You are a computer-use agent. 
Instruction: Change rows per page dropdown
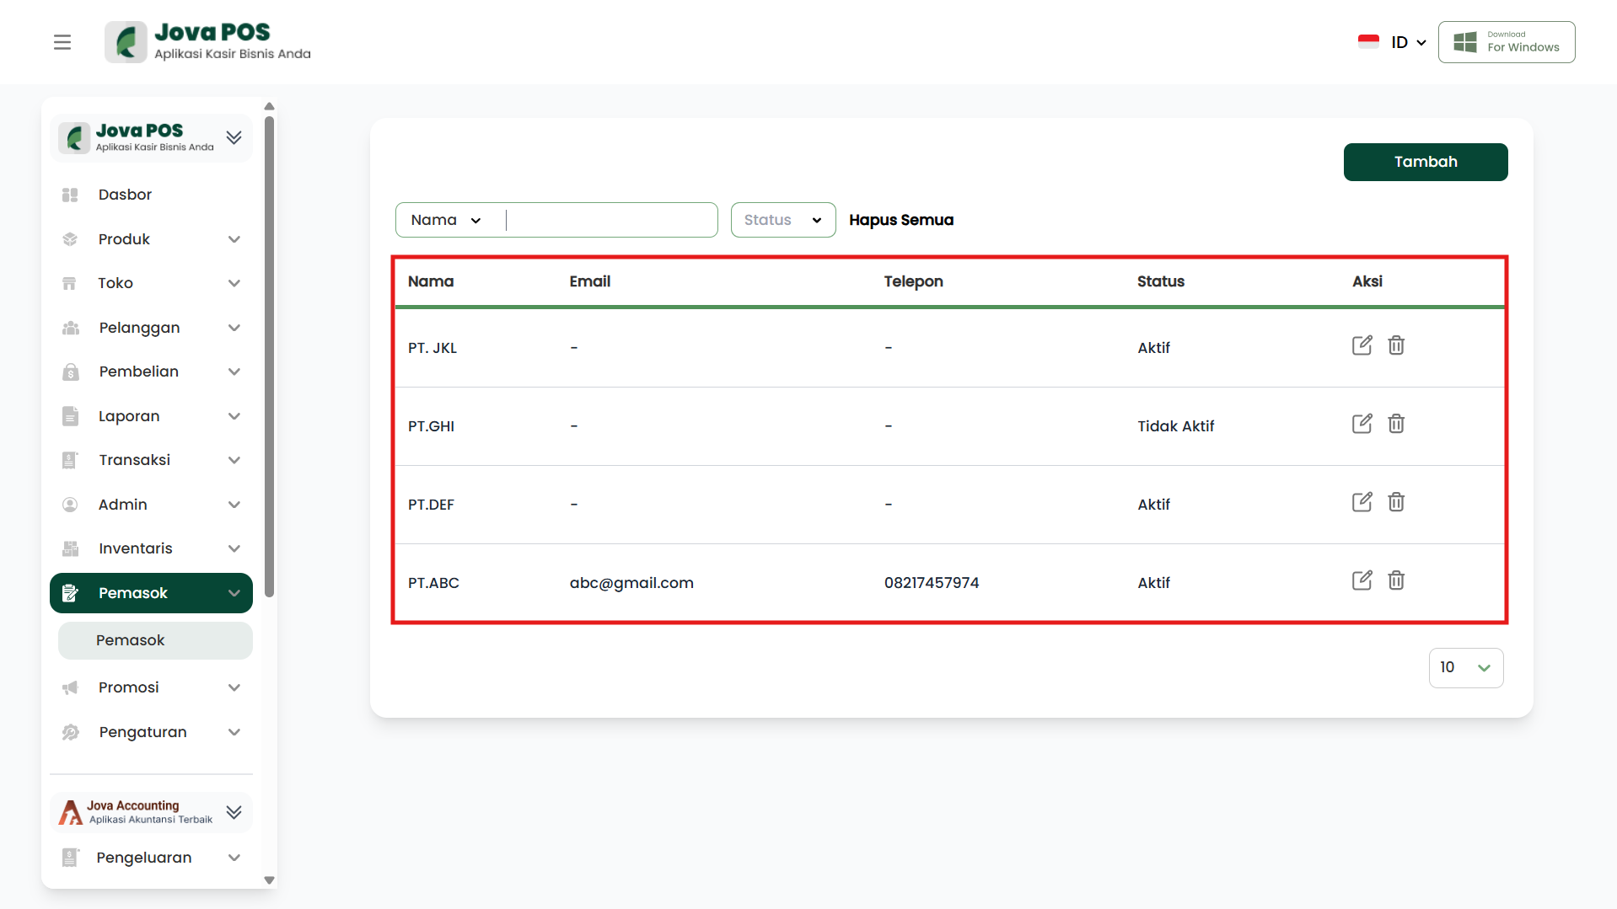click(x=1465, y=668)
